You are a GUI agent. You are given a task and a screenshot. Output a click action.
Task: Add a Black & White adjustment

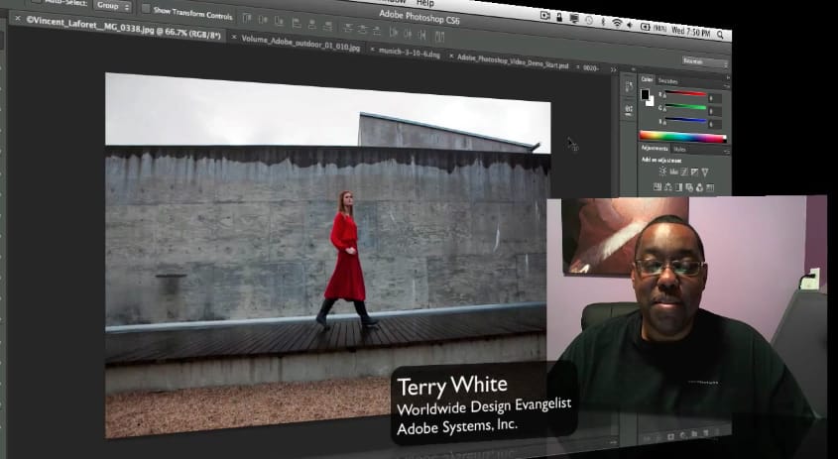(x=678, y=187)
